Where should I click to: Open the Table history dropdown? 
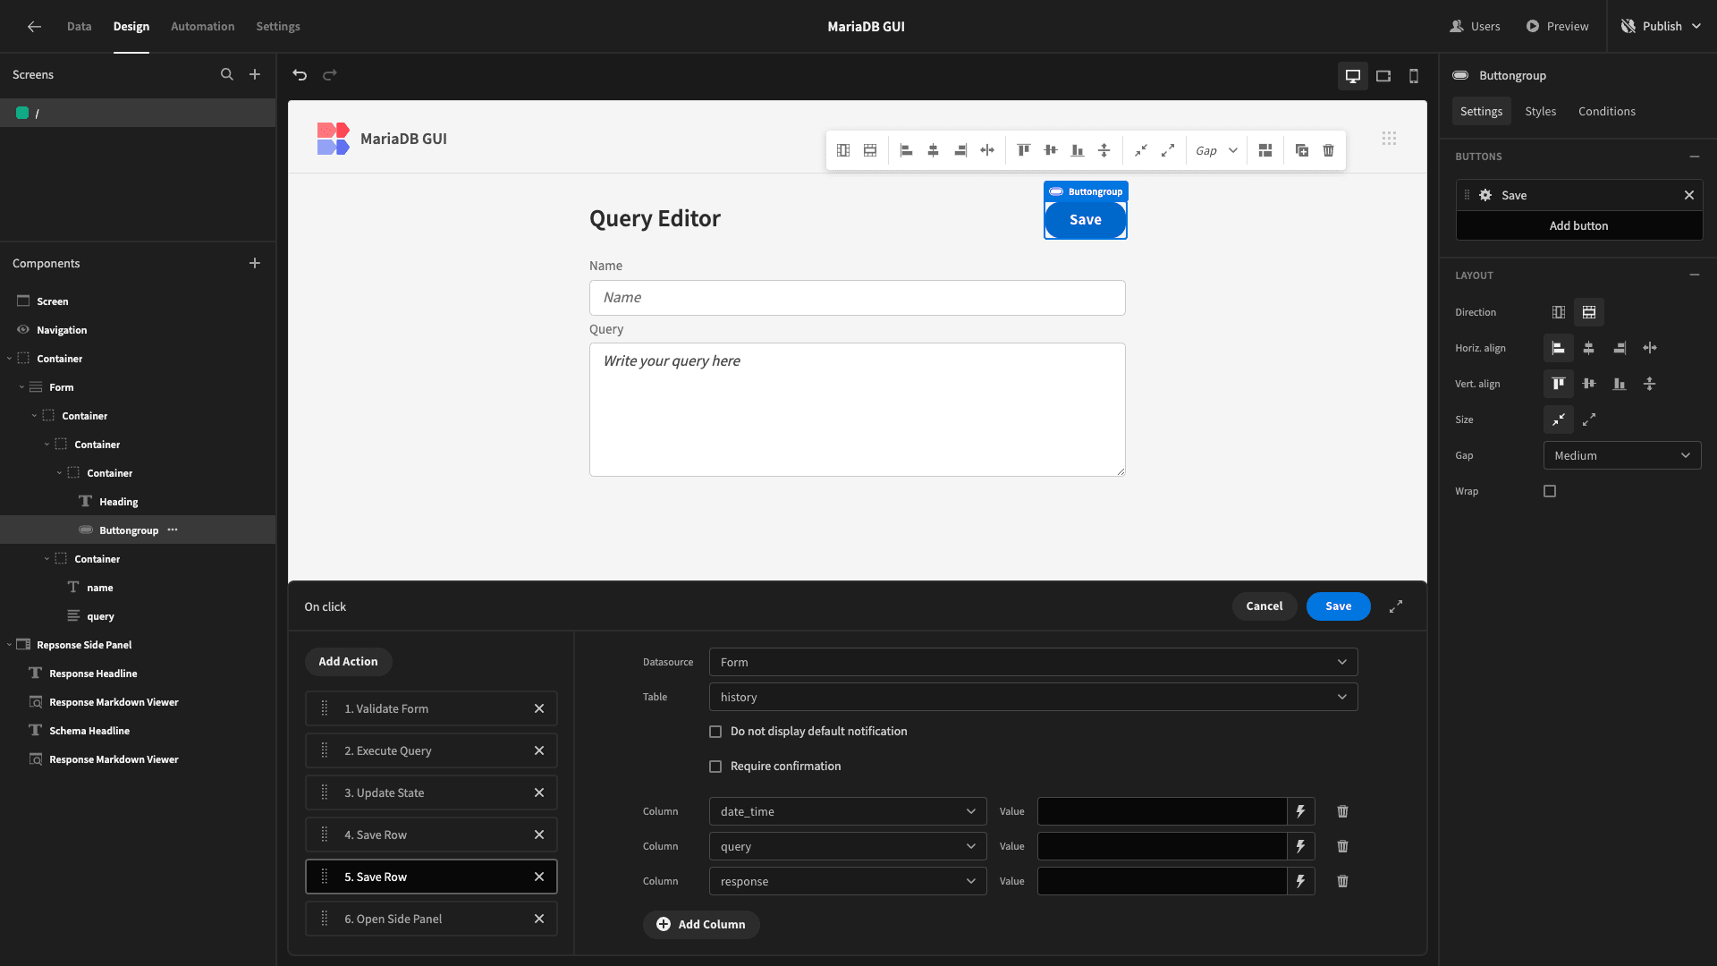[x=1033, y=697]
